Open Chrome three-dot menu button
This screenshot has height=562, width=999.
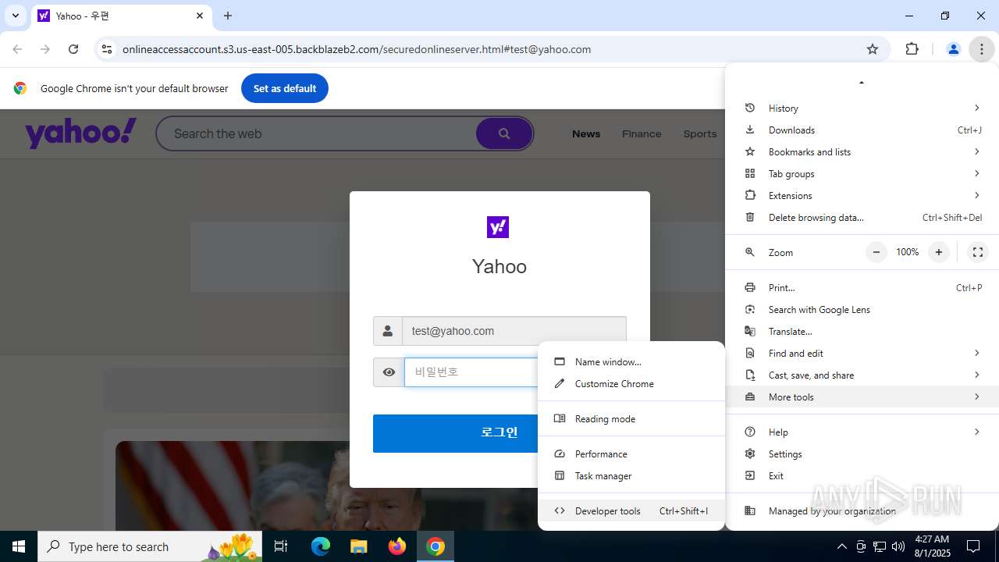(x=981, y=49)
